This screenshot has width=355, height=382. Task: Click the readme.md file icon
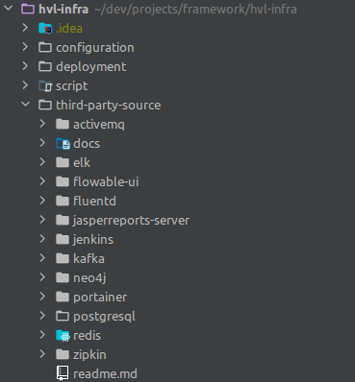point(63,373)
